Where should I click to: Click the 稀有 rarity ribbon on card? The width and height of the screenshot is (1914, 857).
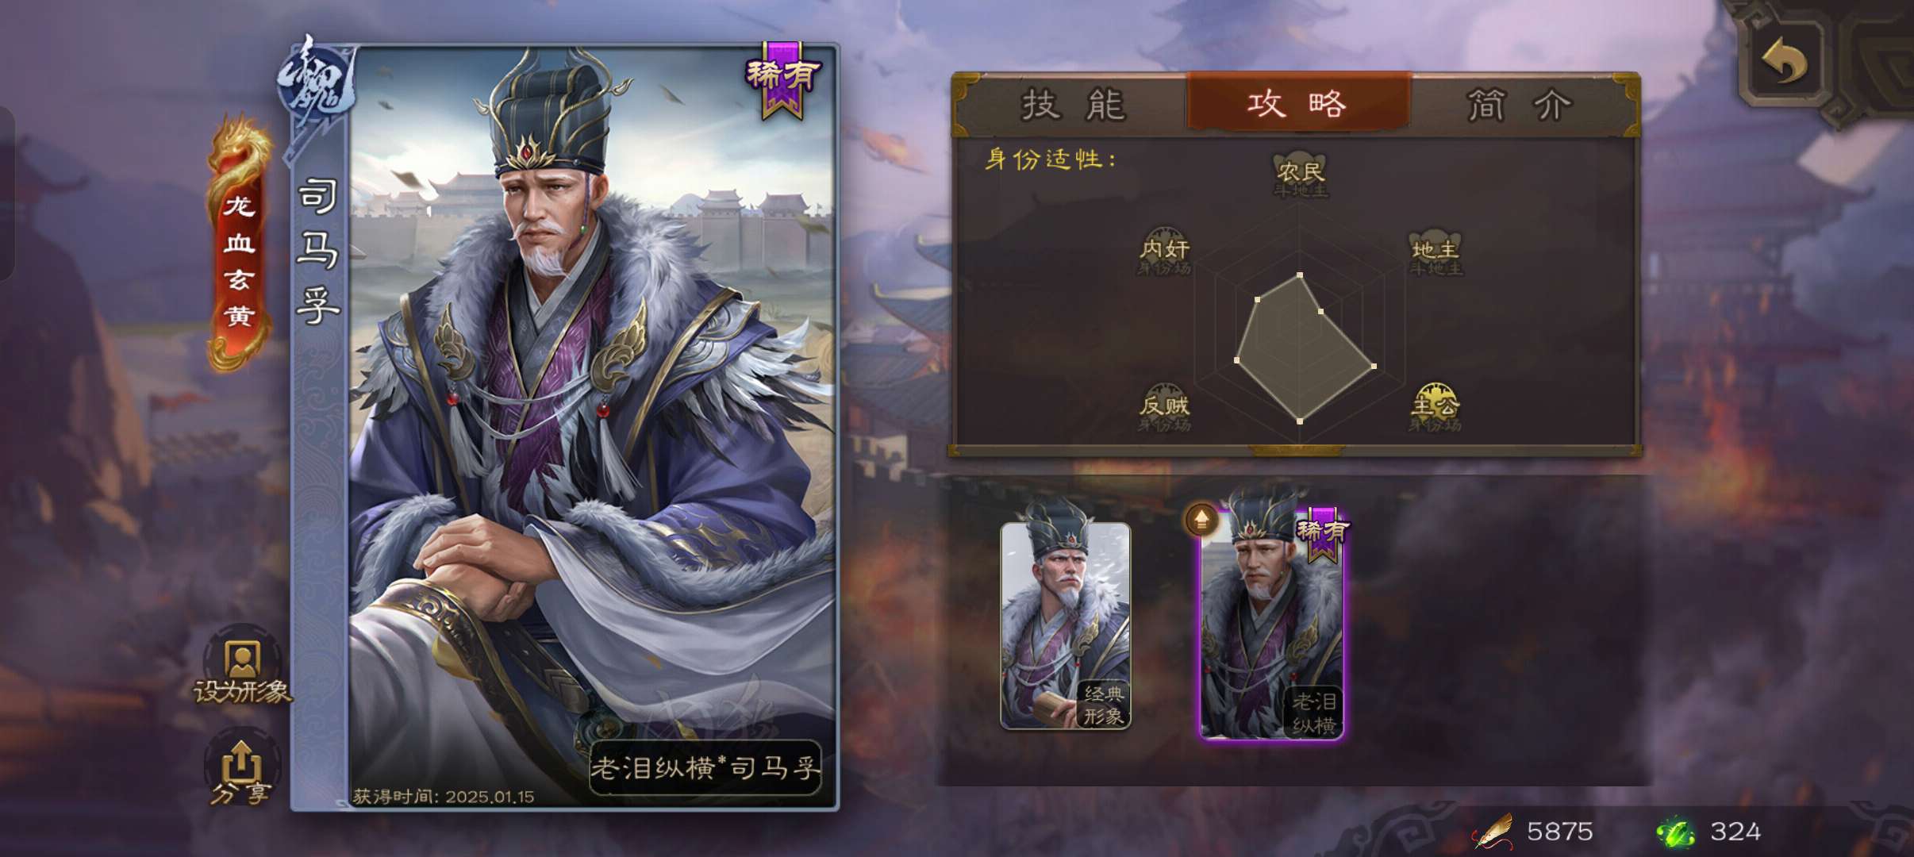click(782, 79)
